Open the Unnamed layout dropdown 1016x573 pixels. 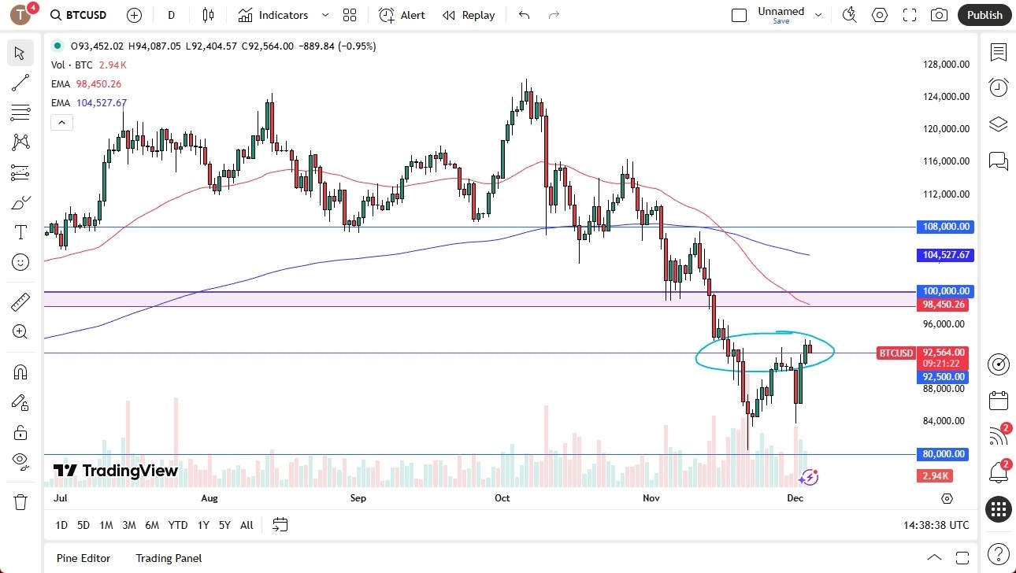pyautogui.click(x=818, y=15)
